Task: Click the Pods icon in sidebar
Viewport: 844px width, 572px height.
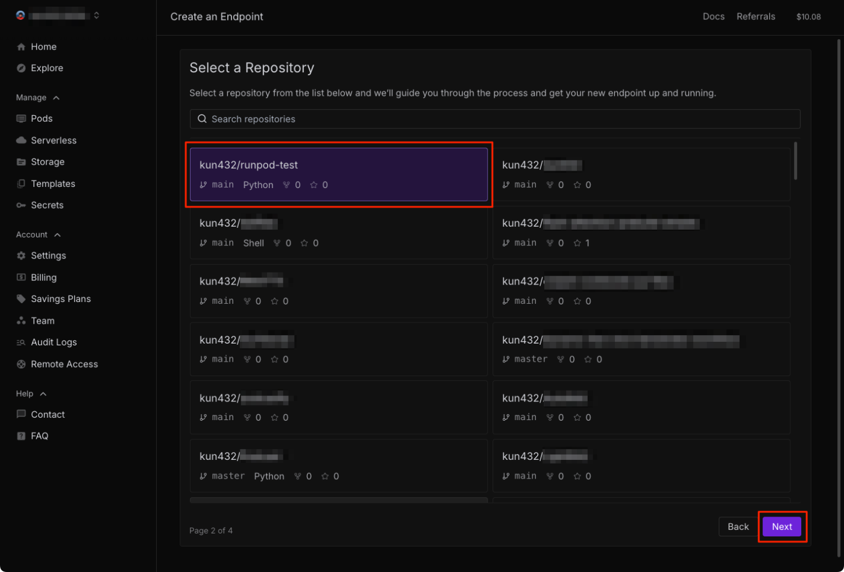Action: [21, 119]
